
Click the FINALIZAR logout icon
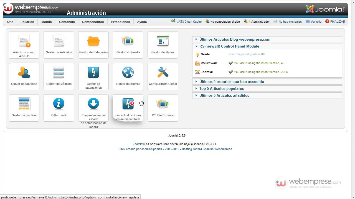pyautogui.click(x=327, y=21)
